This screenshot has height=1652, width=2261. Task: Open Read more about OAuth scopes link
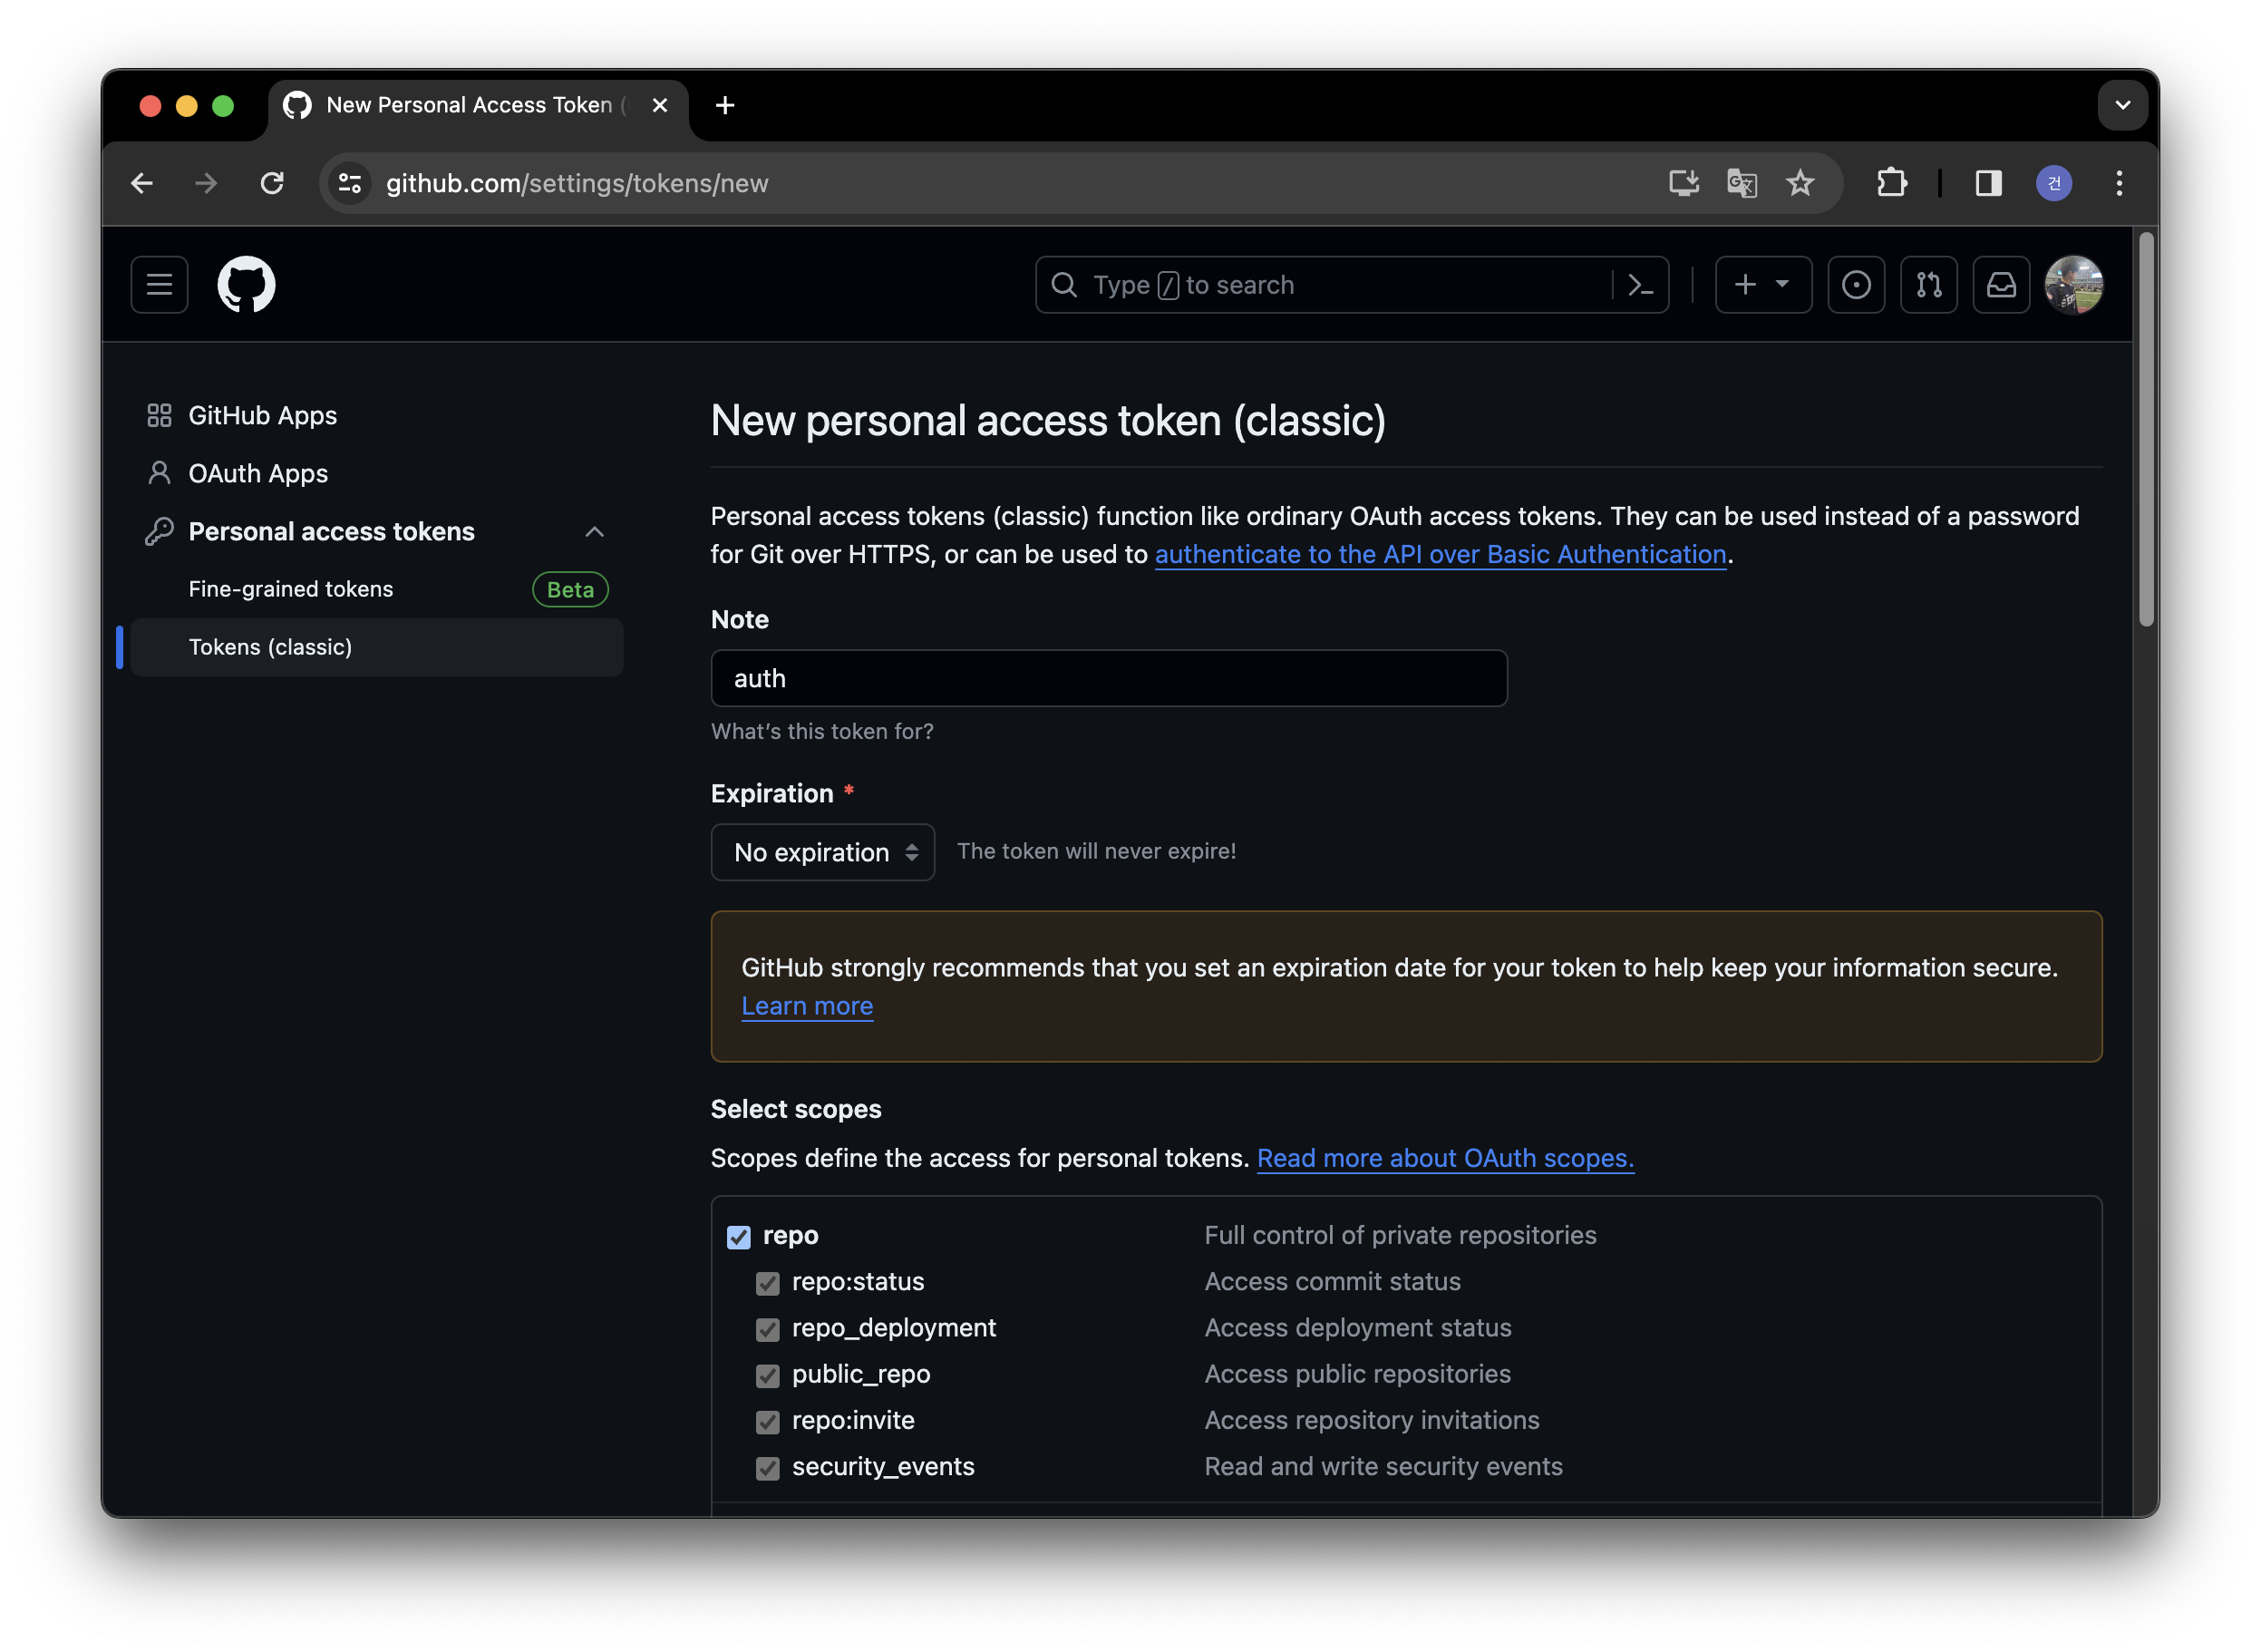tap(1445, 1158)
